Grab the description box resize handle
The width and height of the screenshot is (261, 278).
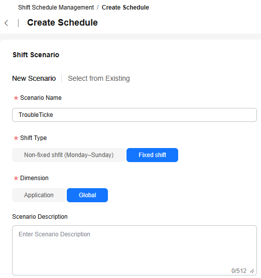tap(252, 271)
